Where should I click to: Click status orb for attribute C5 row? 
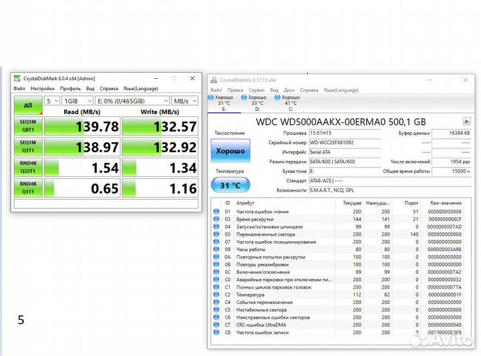coord(216,310)
